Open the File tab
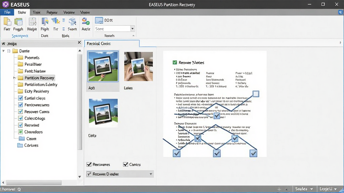 [x=7, y=12]
